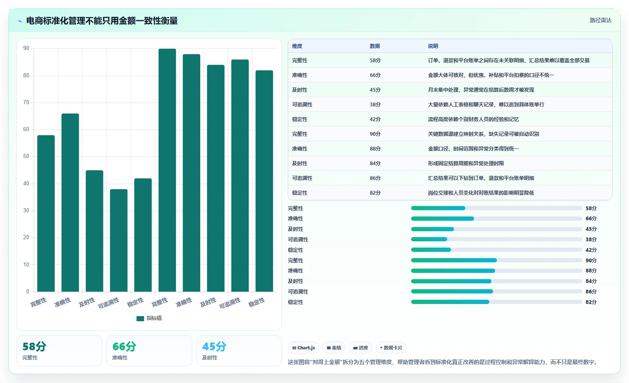Click the chart bar reaching 66
This screenshot has width=629, height=383.
70,203
